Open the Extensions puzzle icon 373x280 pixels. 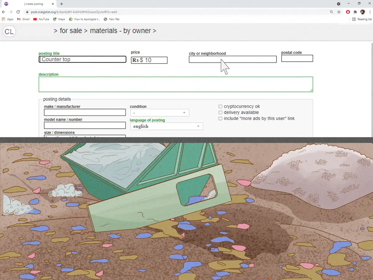click(355, 12)
